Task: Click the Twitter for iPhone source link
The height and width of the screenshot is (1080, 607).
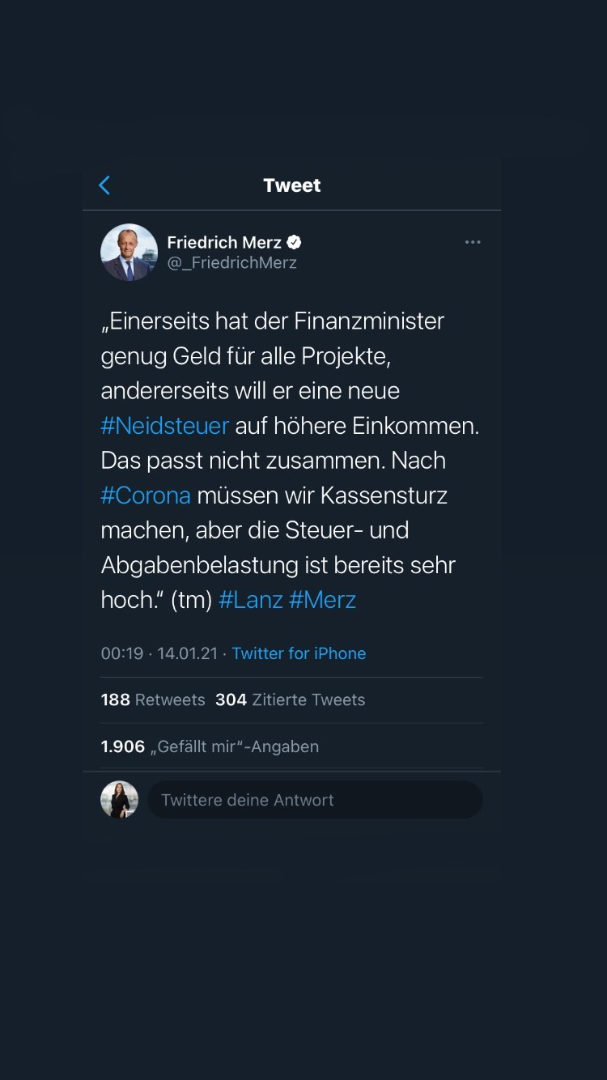Action: click(x=299, y=653)
